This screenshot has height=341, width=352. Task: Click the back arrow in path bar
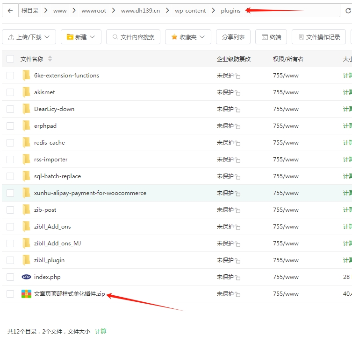click(x=10, y=11)
